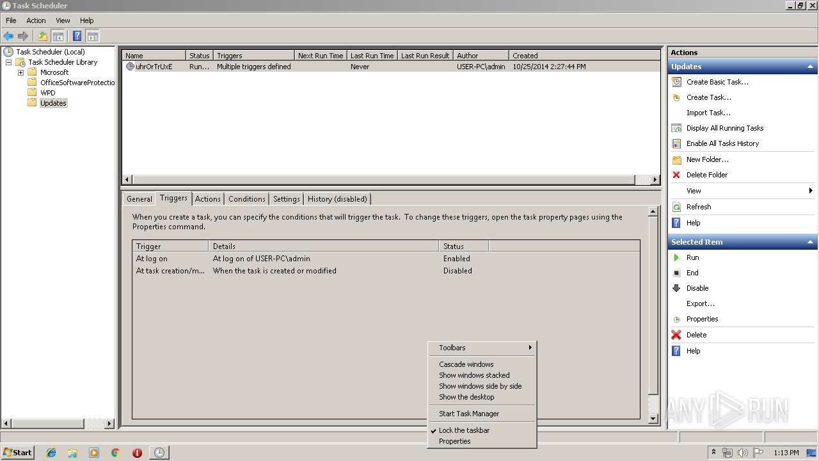Click the Display All Running Tasks icon
The width and height of the screenshot is (819, 461).
pyautogui.click(x=676, y=128)
